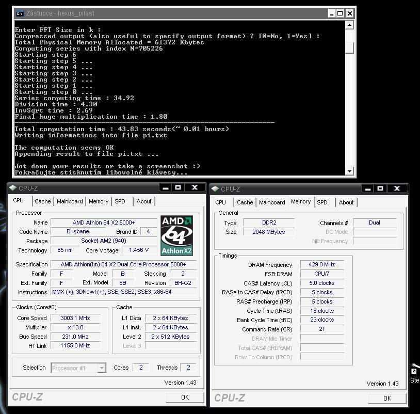Viewport: 420px width, 414px height.
Task: Open About tab in right CPU-Z window
Action: (x=346, y=202)
